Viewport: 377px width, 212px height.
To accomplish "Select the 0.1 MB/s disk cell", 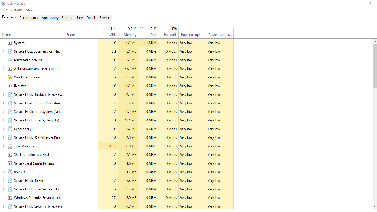I will point(148,43).
